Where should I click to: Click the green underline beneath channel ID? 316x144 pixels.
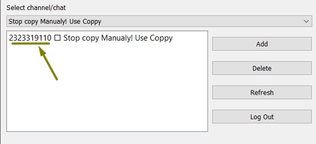coord(30,44)
